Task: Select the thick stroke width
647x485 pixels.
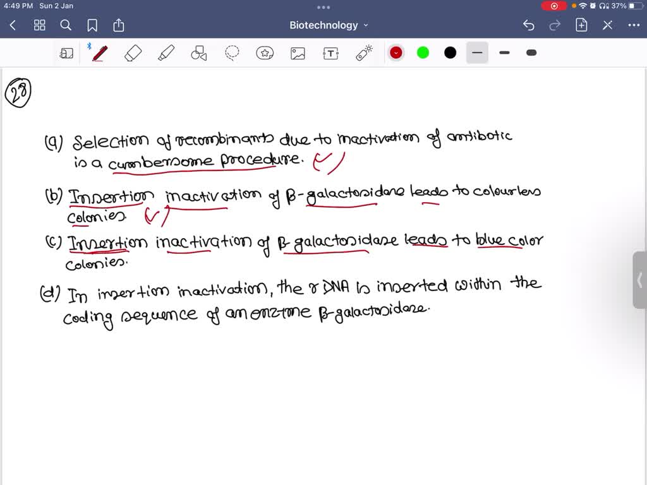Action: click(x=531, y=53)
